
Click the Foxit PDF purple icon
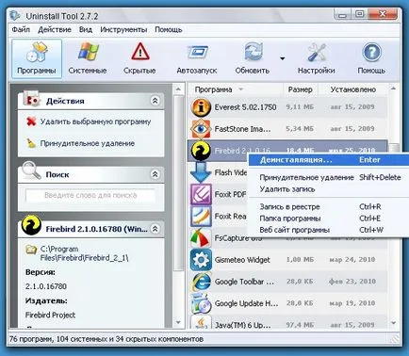tap(201, 194)
